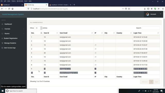Screen dimensions: 165x93
Task: Bookmark this page with the star icon
Action: pyautogui.click(x=129, y=9)
